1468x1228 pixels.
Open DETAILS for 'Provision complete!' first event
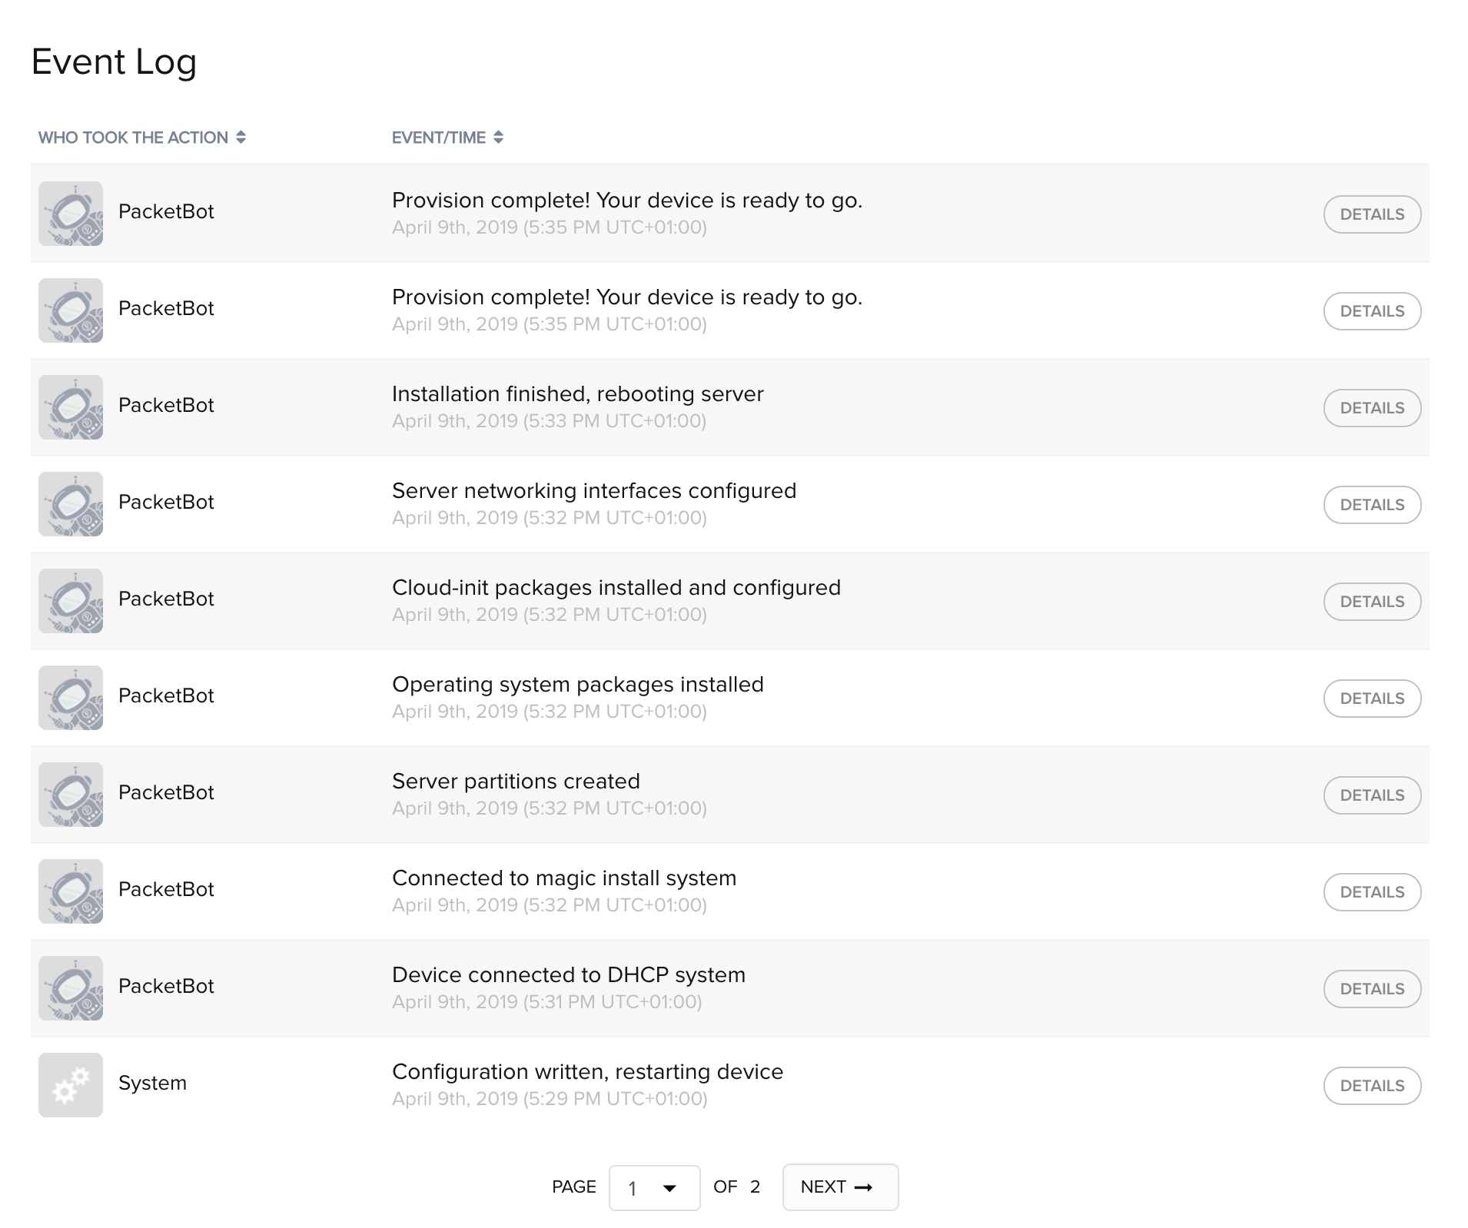1371,214
